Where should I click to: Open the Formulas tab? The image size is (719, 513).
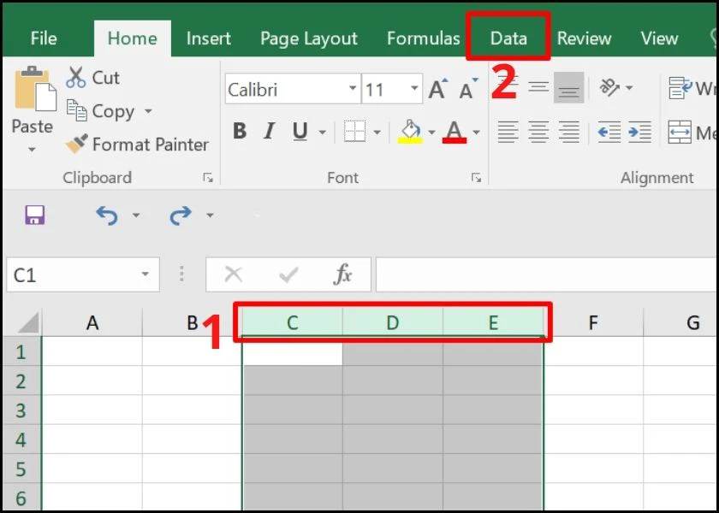423,38
